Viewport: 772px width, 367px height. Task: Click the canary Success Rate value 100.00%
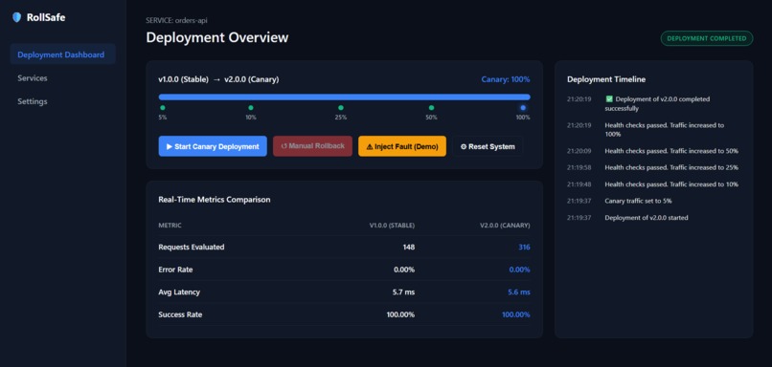[x=516, y=314]
